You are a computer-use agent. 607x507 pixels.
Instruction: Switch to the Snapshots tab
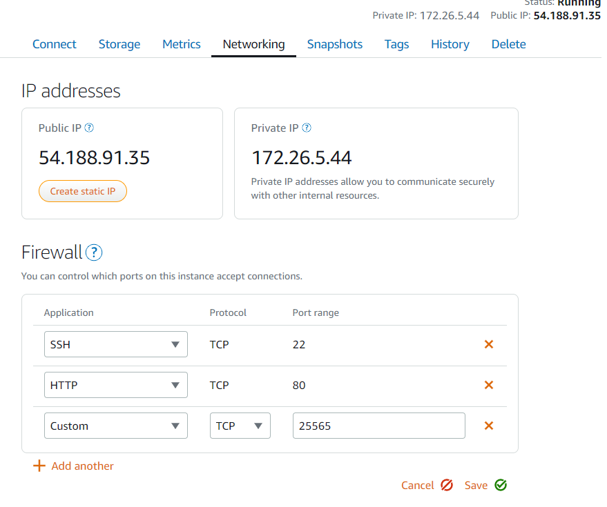[x=335, y=44]
